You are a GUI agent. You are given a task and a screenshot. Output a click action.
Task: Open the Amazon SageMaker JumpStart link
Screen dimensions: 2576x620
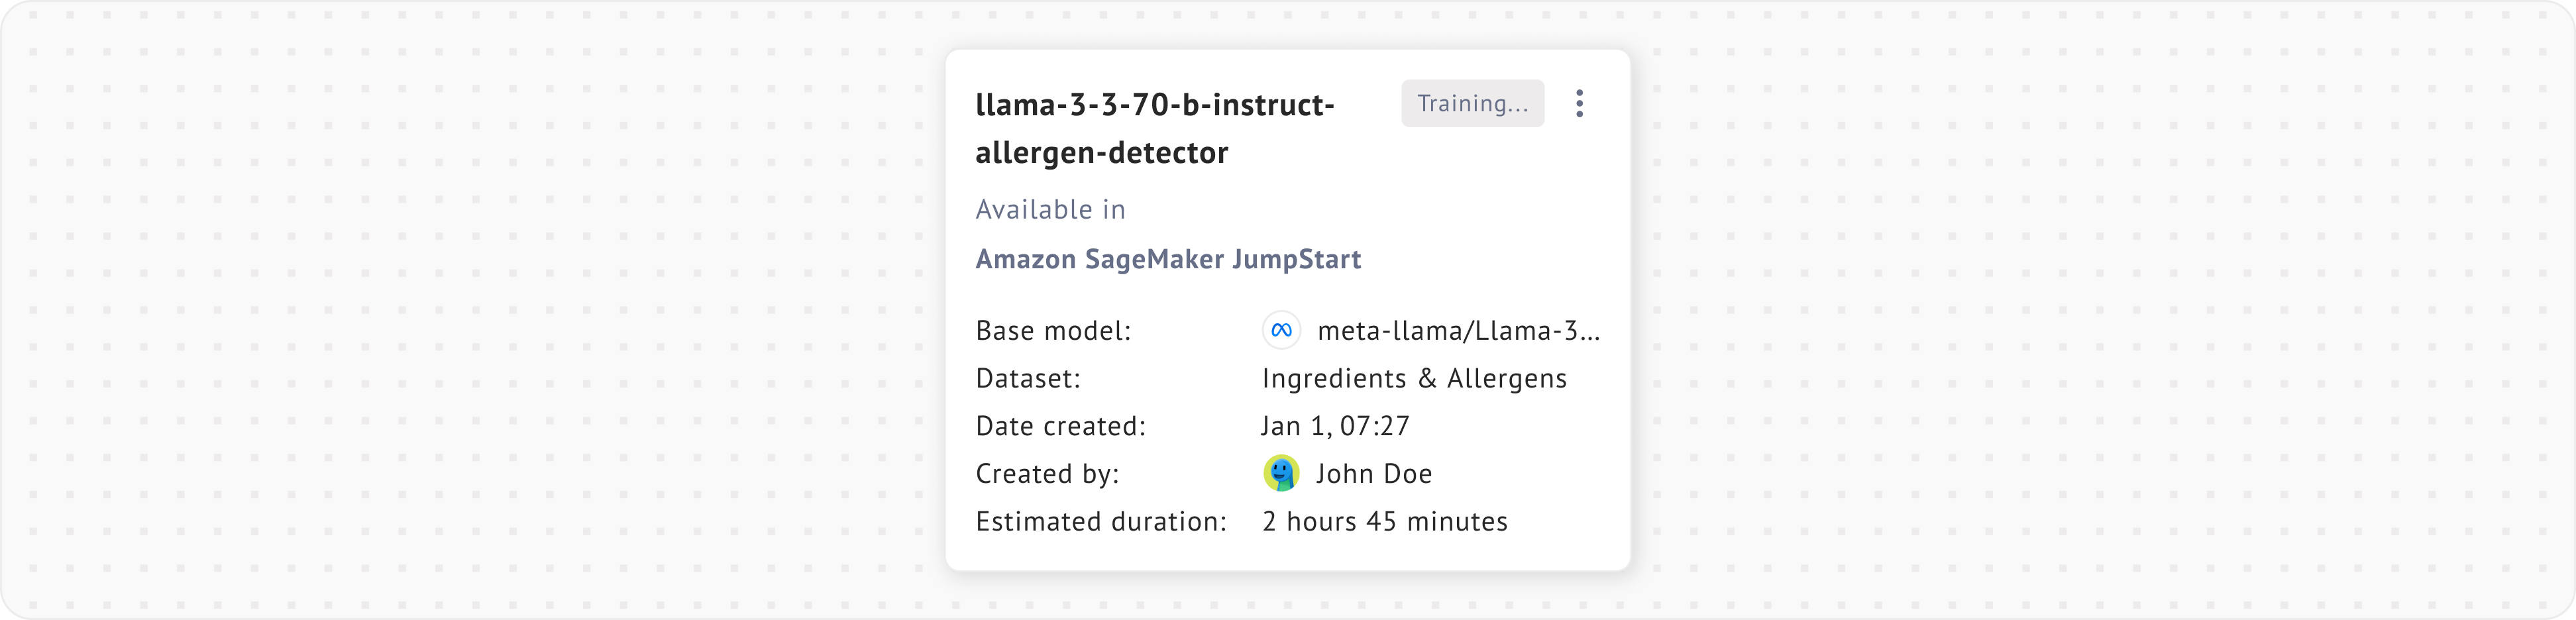tap(1168, 260)
